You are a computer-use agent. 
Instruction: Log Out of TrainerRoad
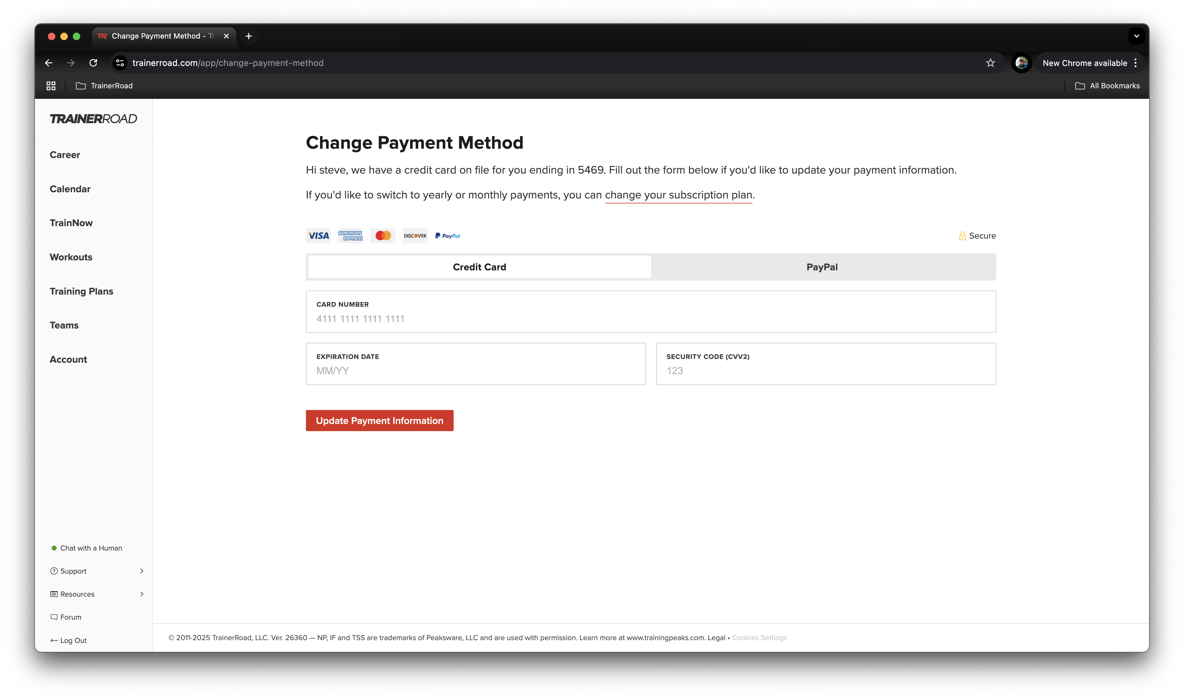tap(69, 641)
